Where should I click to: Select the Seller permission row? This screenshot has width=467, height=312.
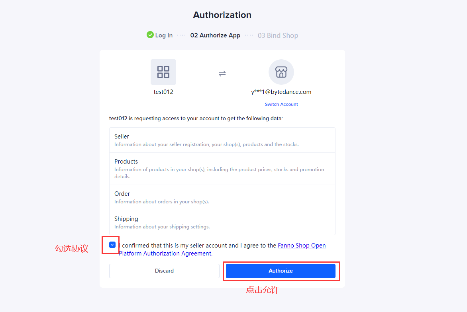point(222,140)
